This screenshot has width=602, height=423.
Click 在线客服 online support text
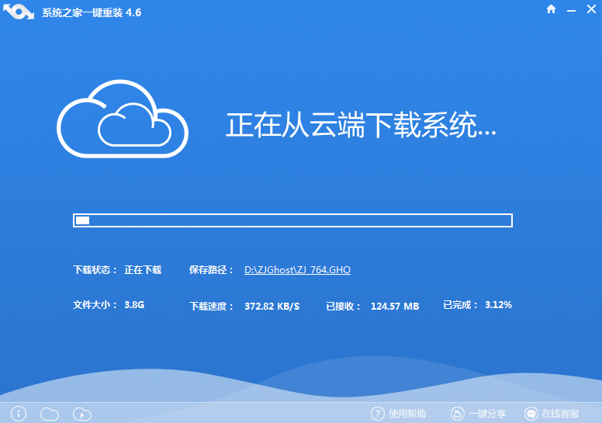pyautogui.click(x=561, y=414)
